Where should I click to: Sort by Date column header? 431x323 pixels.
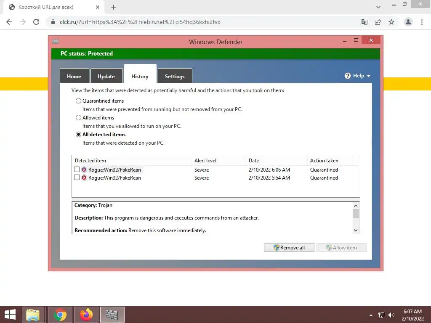tap(277, 161)
